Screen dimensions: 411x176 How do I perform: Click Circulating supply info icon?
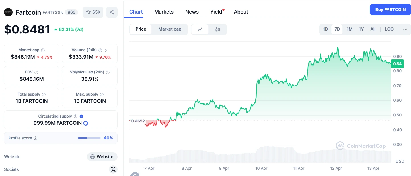[76, 116]
